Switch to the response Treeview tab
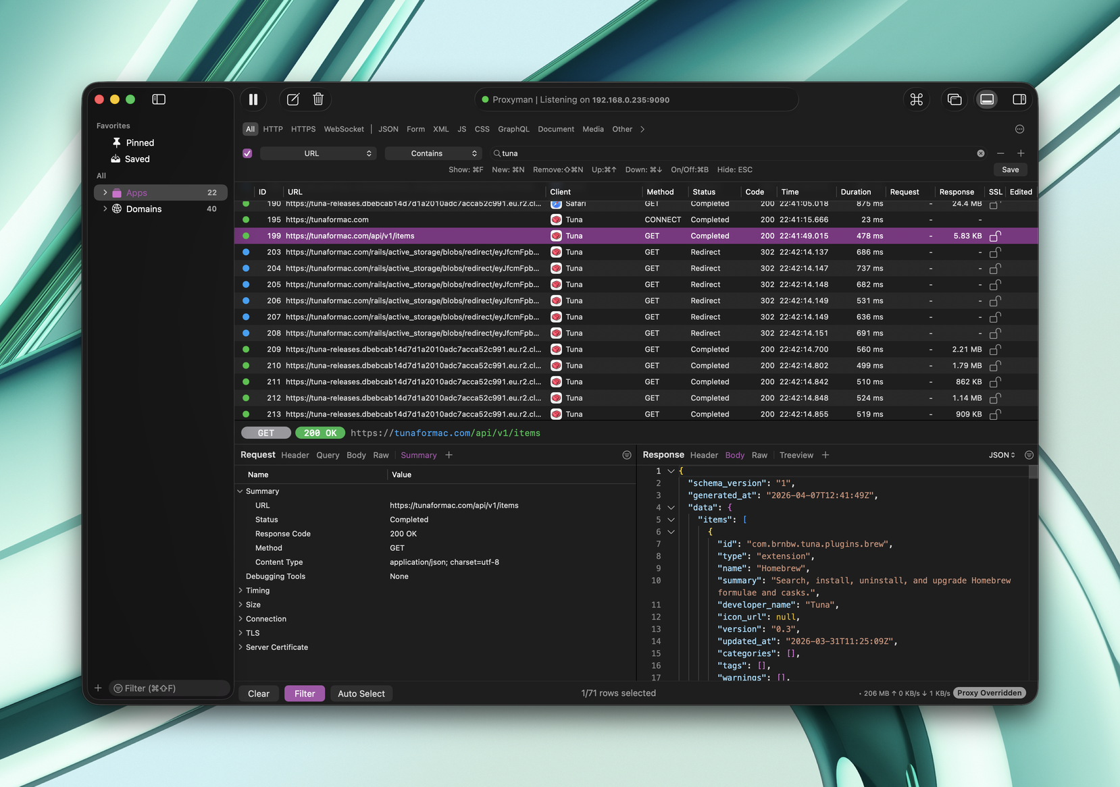Viewport: 1120px width, 787px height. (x=796, y=456)
